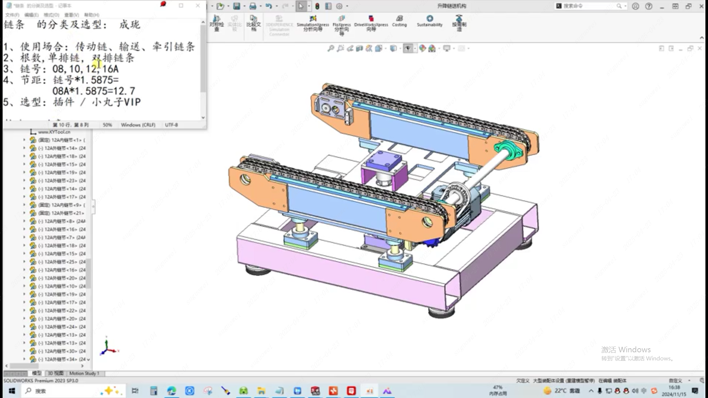Click the feature tree panel collapse handle
708x398 pixels.
click(x=93, y=206)
